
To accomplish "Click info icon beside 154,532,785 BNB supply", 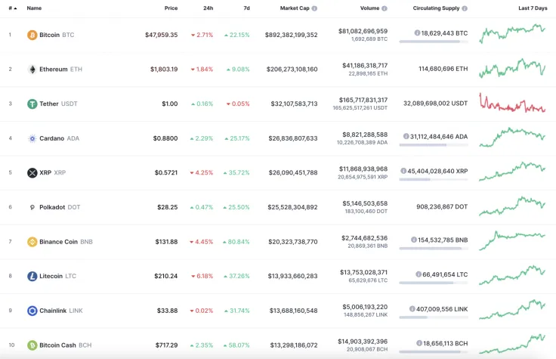I will point(414,240).
